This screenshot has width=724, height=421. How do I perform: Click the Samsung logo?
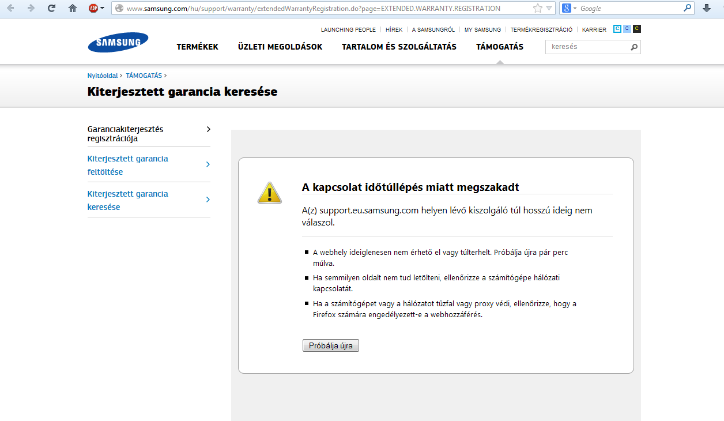[x=118, y=43]
